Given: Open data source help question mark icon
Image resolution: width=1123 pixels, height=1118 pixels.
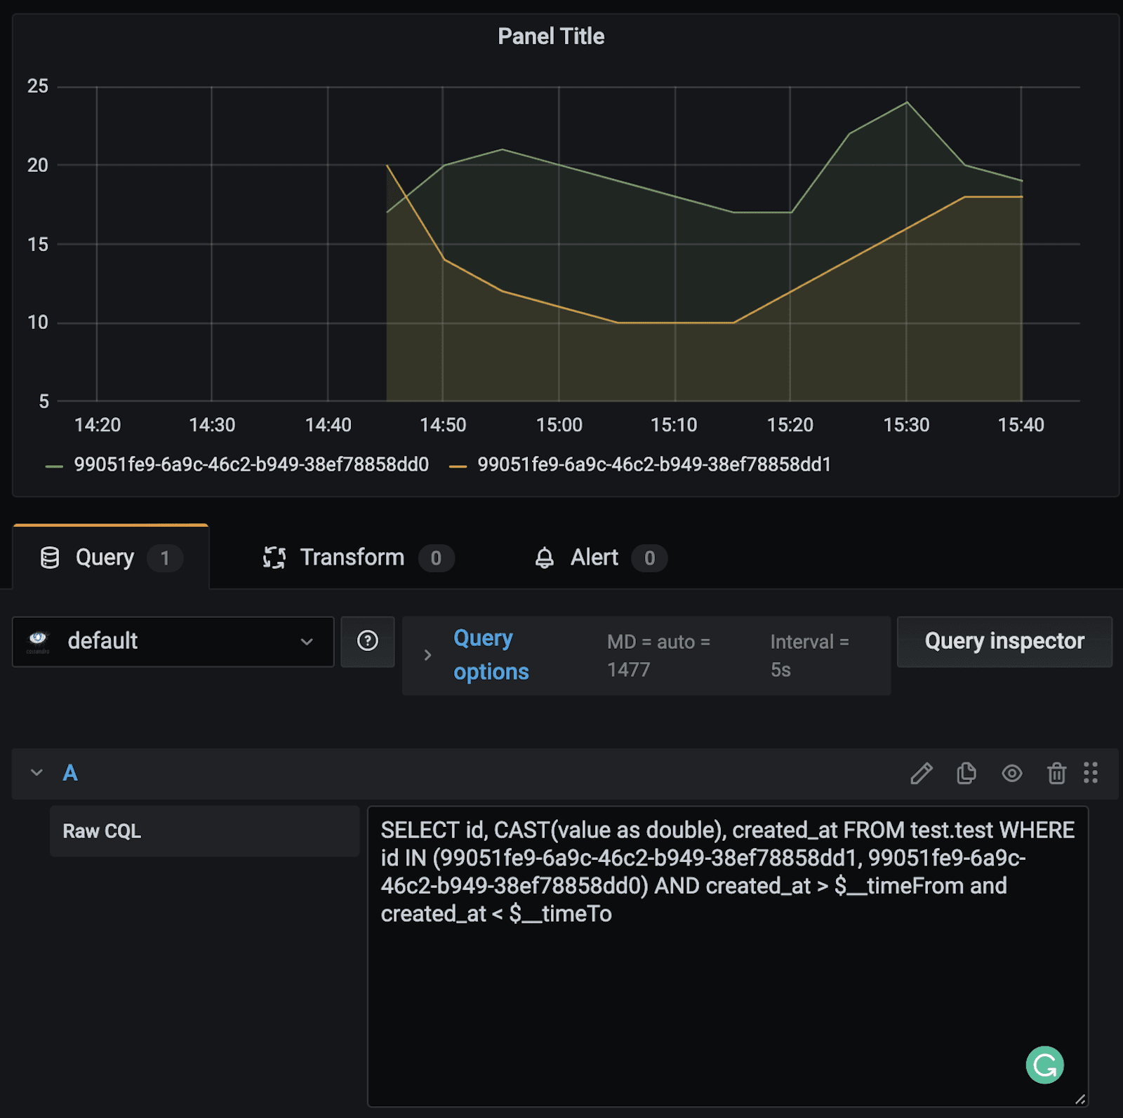Looking at the screenshot, I should click(368, 641).
